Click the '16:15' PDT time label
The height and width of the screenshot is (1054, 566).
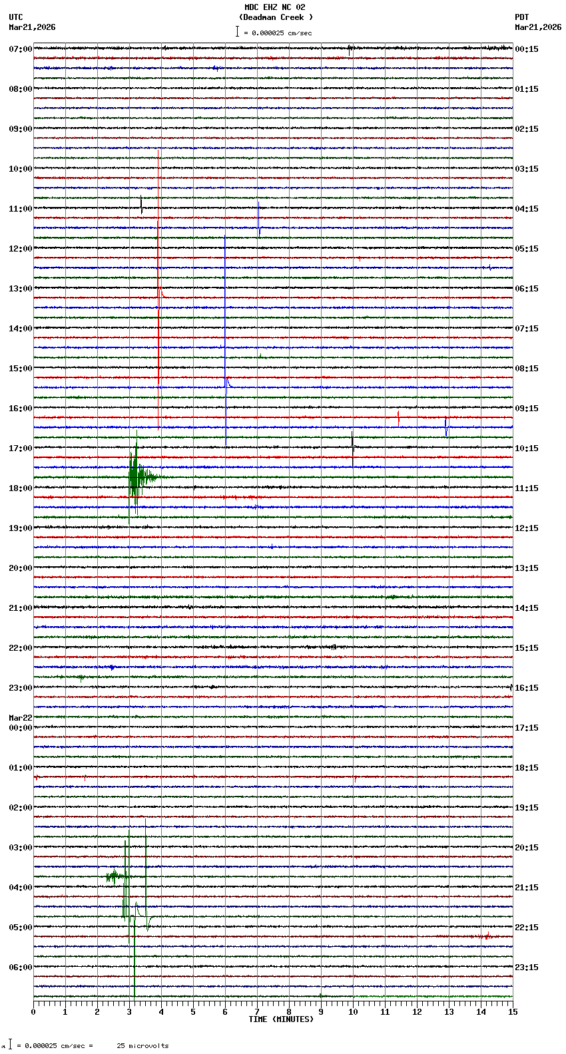point(527,688)
